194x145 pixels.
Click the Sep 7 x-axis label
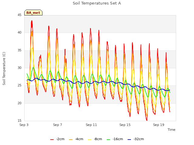tap(58, 125)
